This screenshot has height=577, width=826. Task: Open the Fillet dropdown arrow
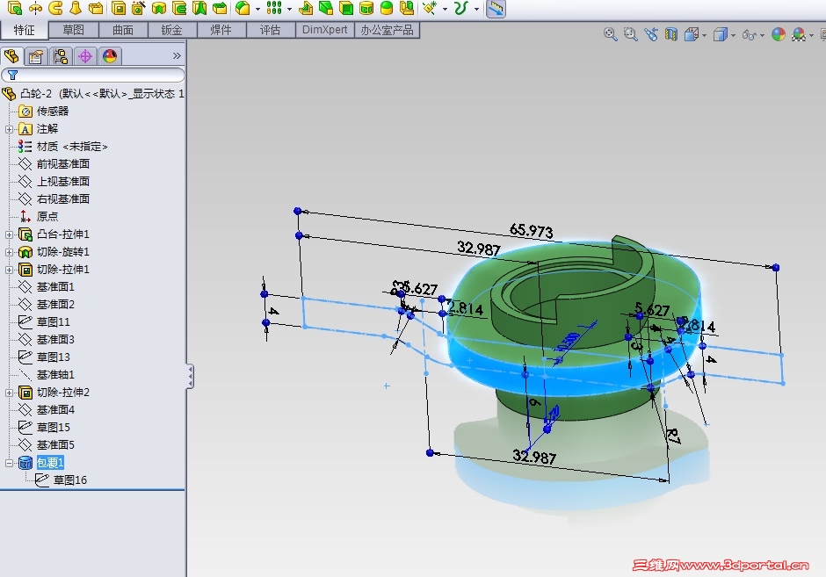[x=257, y=9]
